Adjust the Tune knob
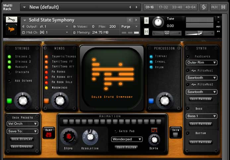This screenshot has height=160, width=230. pyautogui.click(x=158, y=22)
